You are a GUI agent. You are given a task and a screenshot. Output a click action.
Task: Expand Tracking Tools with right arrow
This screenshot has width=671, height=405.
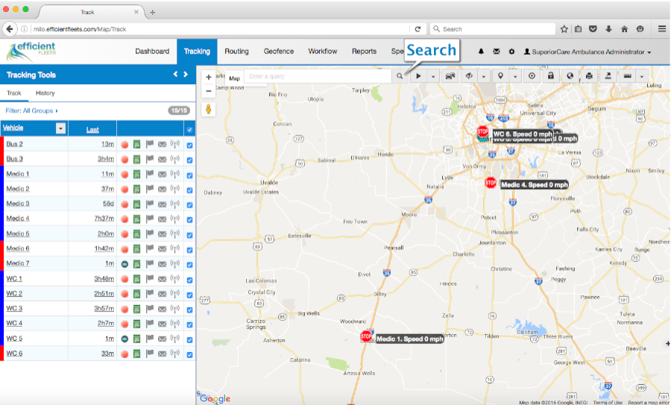point(186,74)
